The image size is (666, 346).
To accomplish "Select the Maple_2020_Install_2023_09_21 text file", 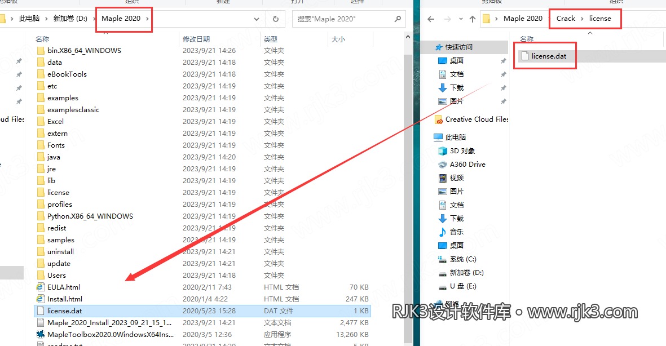I will pos(109,323).
